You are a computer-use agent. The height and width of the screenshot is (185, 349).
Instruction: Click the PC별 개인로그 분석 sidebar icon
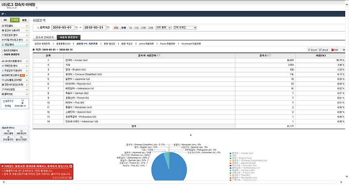(3, 40)
